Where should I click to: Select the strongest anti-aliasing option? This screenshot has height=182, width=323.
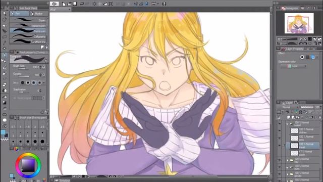pos(39,82)
